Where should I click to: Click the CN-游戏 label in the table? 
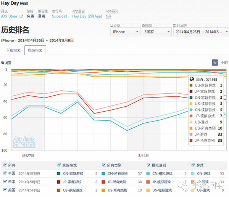[204, 173]
